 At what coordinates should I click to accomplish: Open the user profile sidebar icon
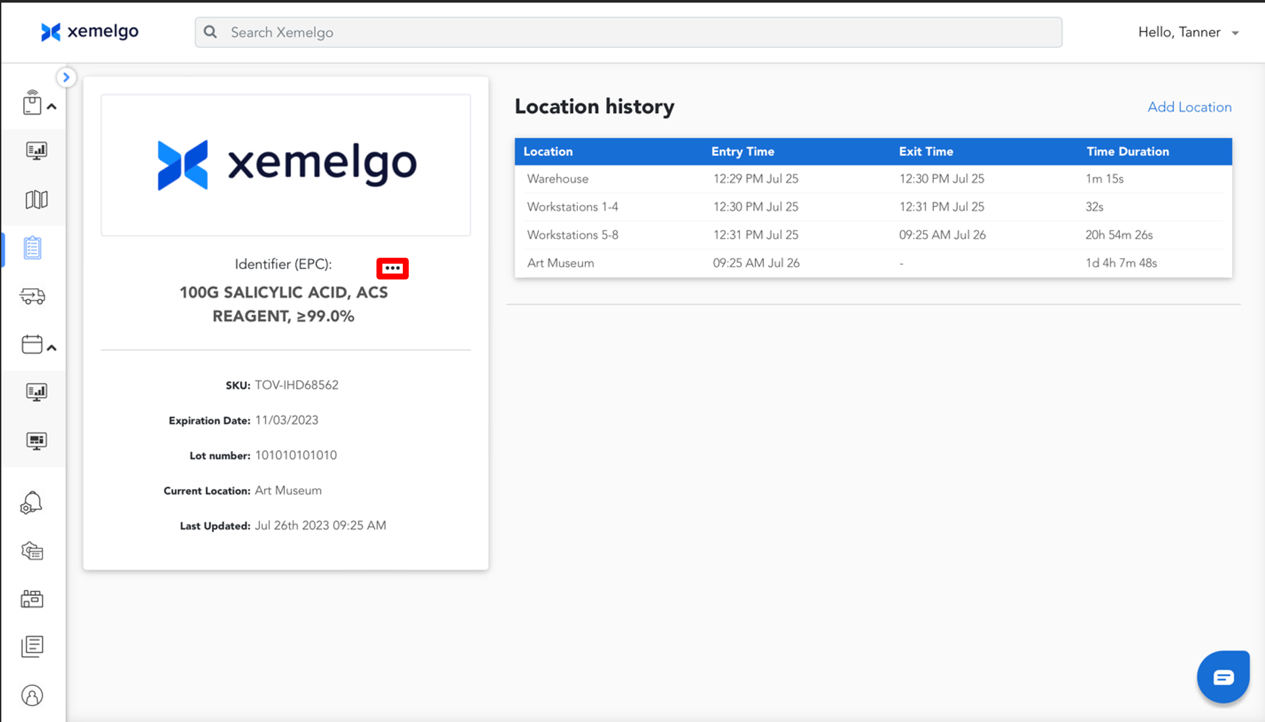32,695
